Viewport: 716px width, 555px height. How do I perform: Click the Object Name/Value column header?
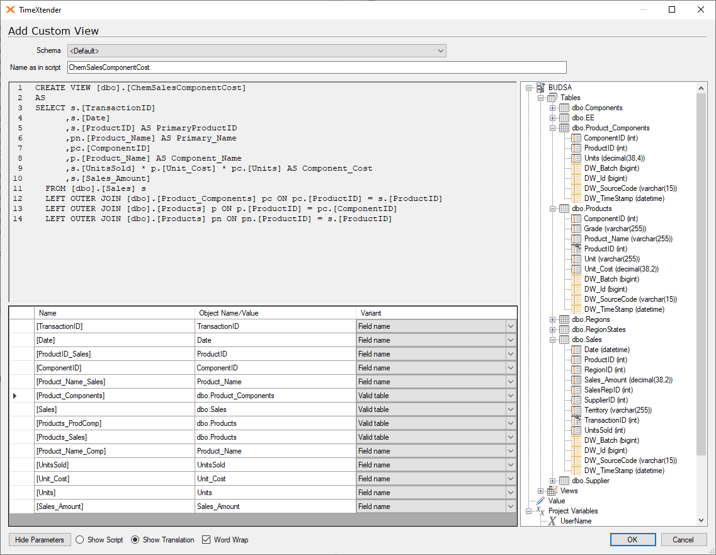coord(275,313)
